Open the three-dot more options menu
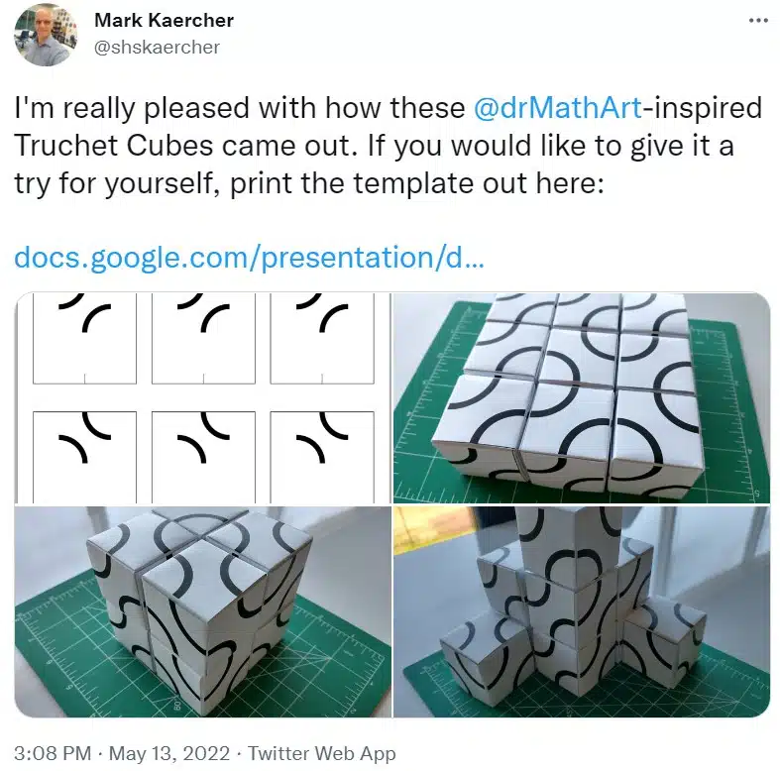 pyautogui.click(x=758, y=21)
